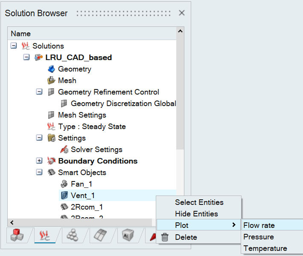
Task: Click Select Entities in context menu
Action: tap(199, 202)
